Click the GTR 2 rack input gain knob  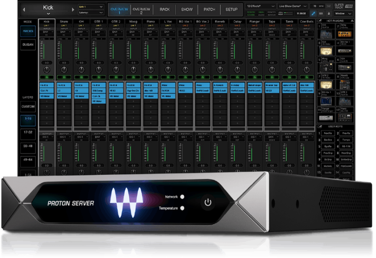(116, 70)
